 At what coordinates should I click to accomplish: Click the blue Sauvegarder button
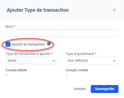104,89
